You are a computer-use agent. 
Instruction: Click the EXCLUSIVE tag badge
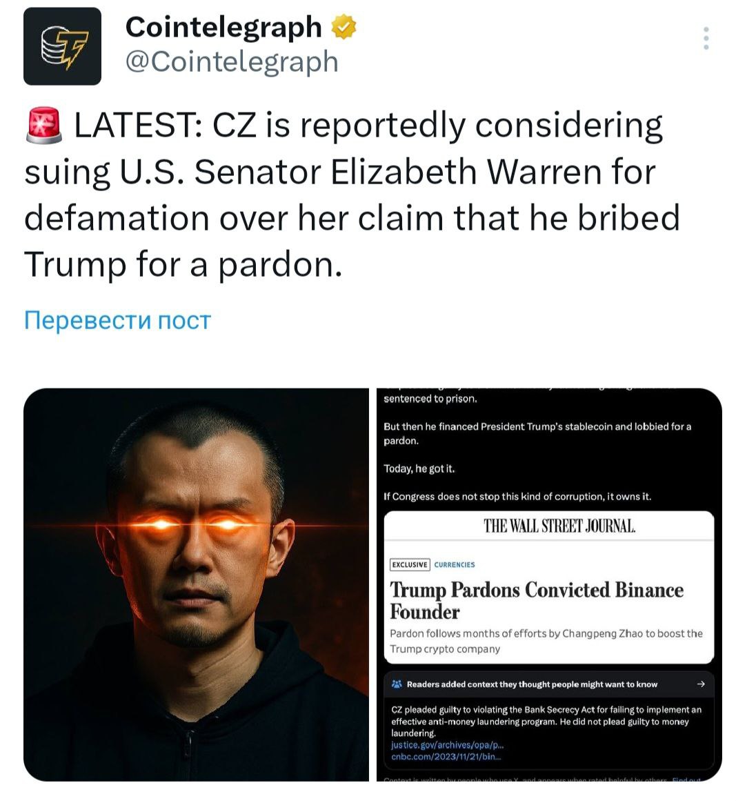pos(410,564)
